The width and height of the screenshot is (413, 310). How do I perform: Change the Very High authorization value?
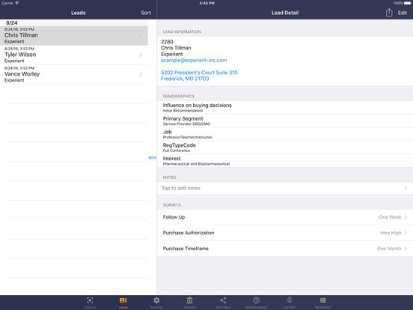click(x=391, y=233)
